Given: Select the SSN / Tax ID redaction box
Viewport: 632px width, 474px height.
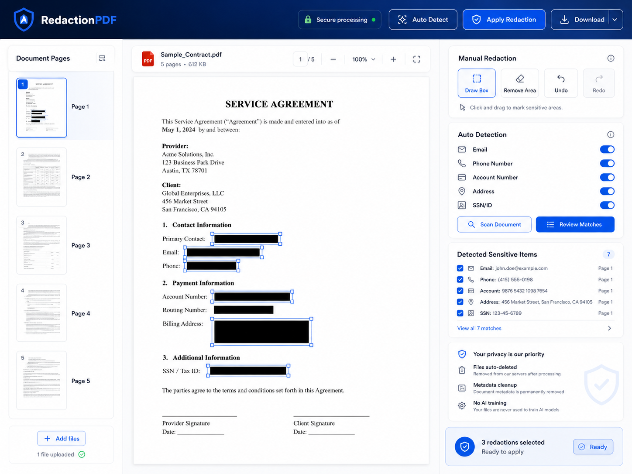Looking at the screenshot, I should click(248, 371).
